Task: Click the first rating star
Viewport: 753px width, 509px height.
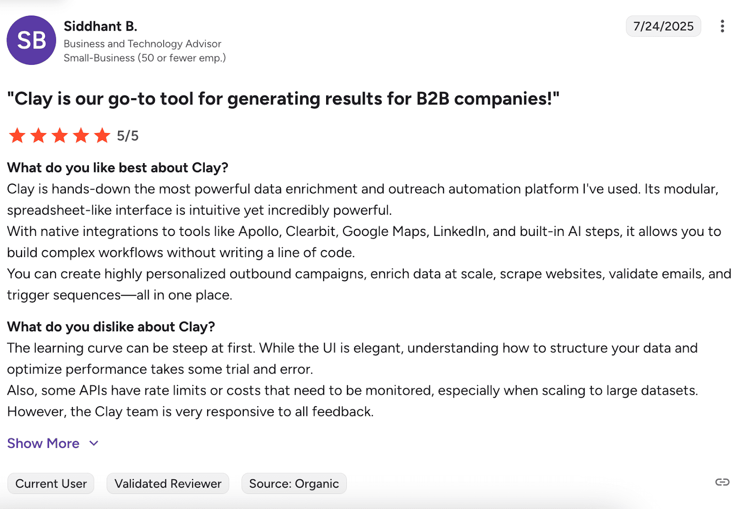Action: (17, 135)
